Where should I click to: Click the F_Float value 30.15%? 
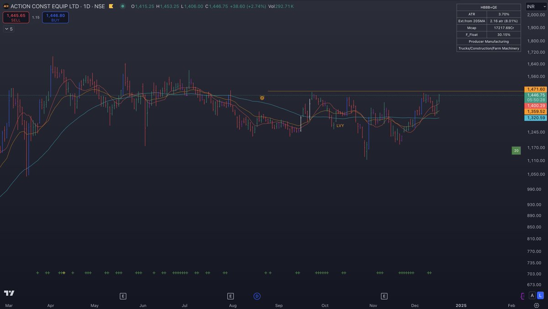[x=504, y=35]
